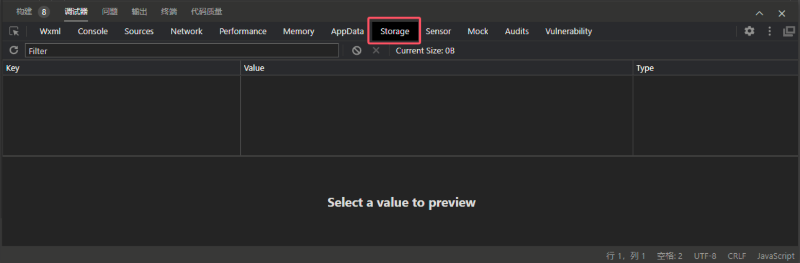Click the Filter input field
The width and height of the screenshot is (800, 263).
182,50
